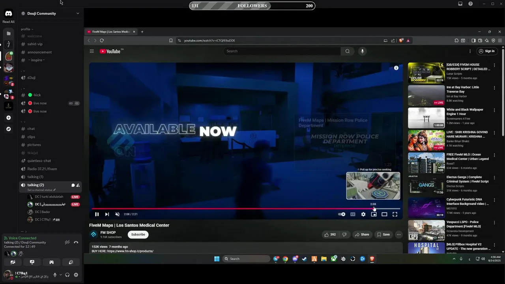Open Discord input device options arrow
This screenshot has height=284, width=505.
coord(61,275)
